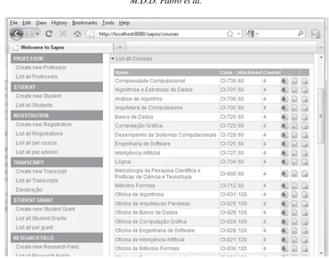329x258 pixels.
Task: Click List all Student Grants link
Action: pos(41,218)
